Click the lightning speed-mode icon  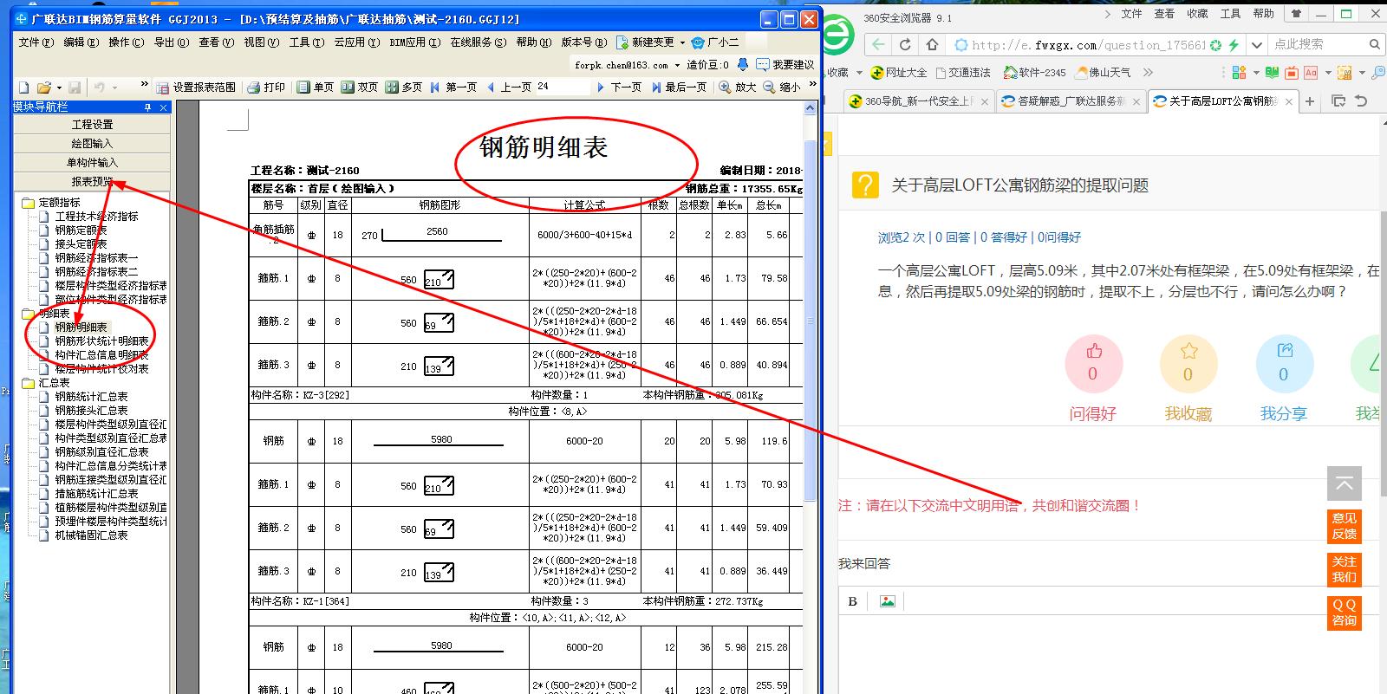tap(1234, 45)
